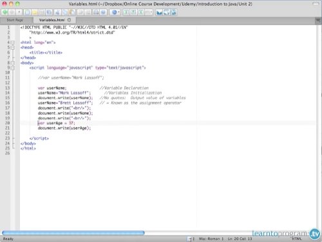Open the recent locations dropdown arrow
Screen dimensions: 322x242
point(19,12)
